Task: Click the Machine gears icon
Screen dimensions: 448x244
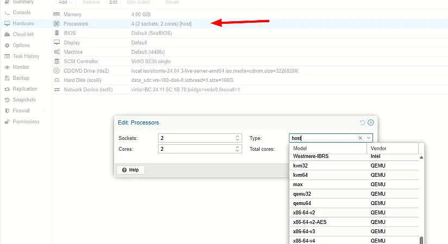Action: [57, 52]
